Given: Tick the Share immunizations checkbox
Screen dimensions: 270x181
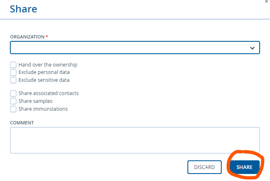Looking at the screenshot, I should coord(13,109).
